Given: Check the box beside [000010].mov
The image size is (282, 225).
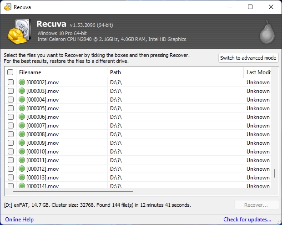Looking at the screenshot, I should pyautogui.click(x=10, y=152).
